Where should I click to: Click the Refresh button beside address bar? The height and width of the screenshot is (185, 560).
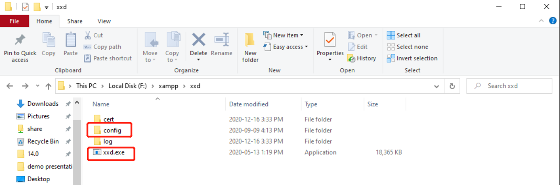[x=452, y=86]
